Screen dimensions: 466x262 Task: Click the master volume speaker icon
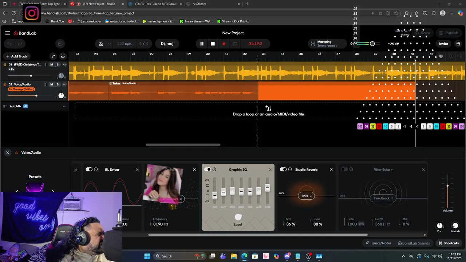coord(352,44)
